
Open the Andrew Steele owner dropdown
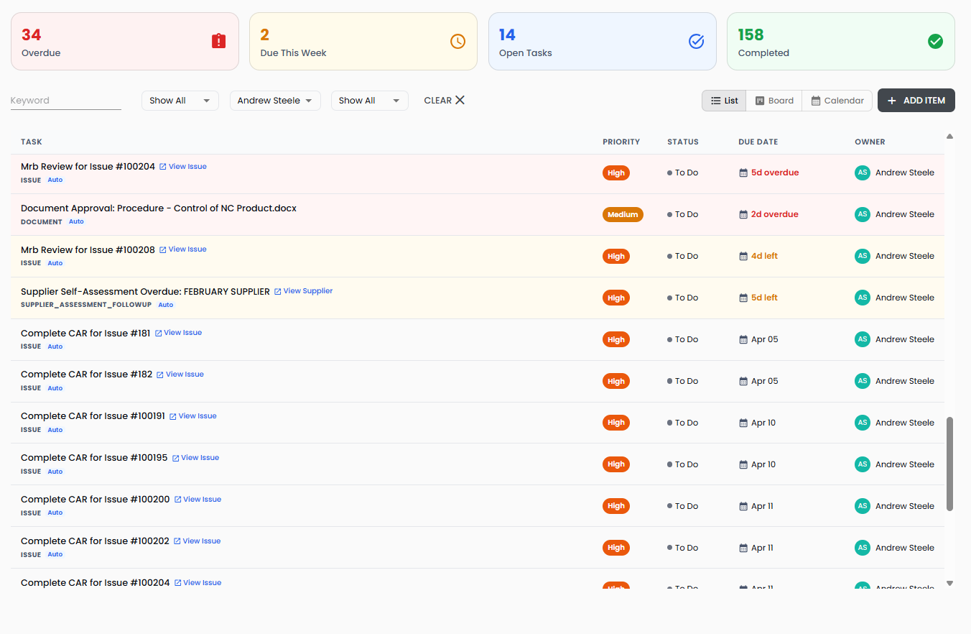click(x=275, y=101)
